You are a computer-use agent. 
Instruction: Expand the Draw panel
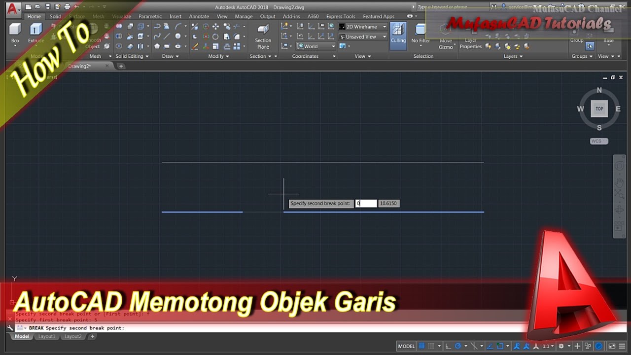(x=170, y=56)
